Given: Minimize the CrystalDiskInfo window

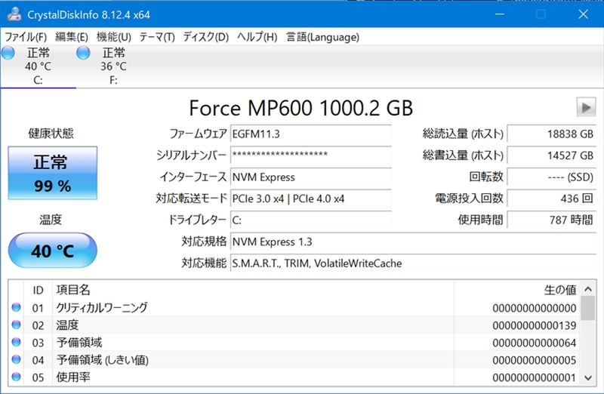Looking at the screenshot, I should (500, 14).
